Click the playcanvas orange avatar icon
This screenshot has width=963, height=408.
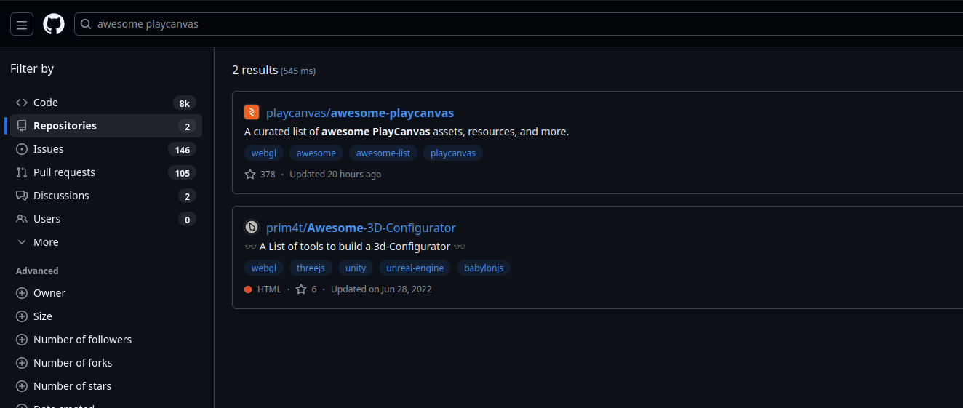[x=252, y=113]
